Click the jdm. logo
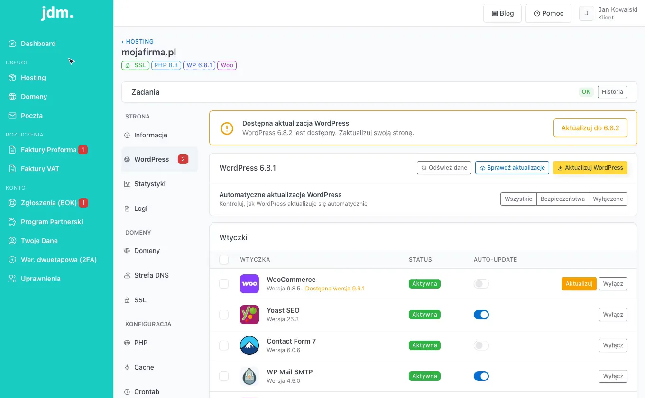This screenshot has height=398, width=645. click(x=57, y=13)
